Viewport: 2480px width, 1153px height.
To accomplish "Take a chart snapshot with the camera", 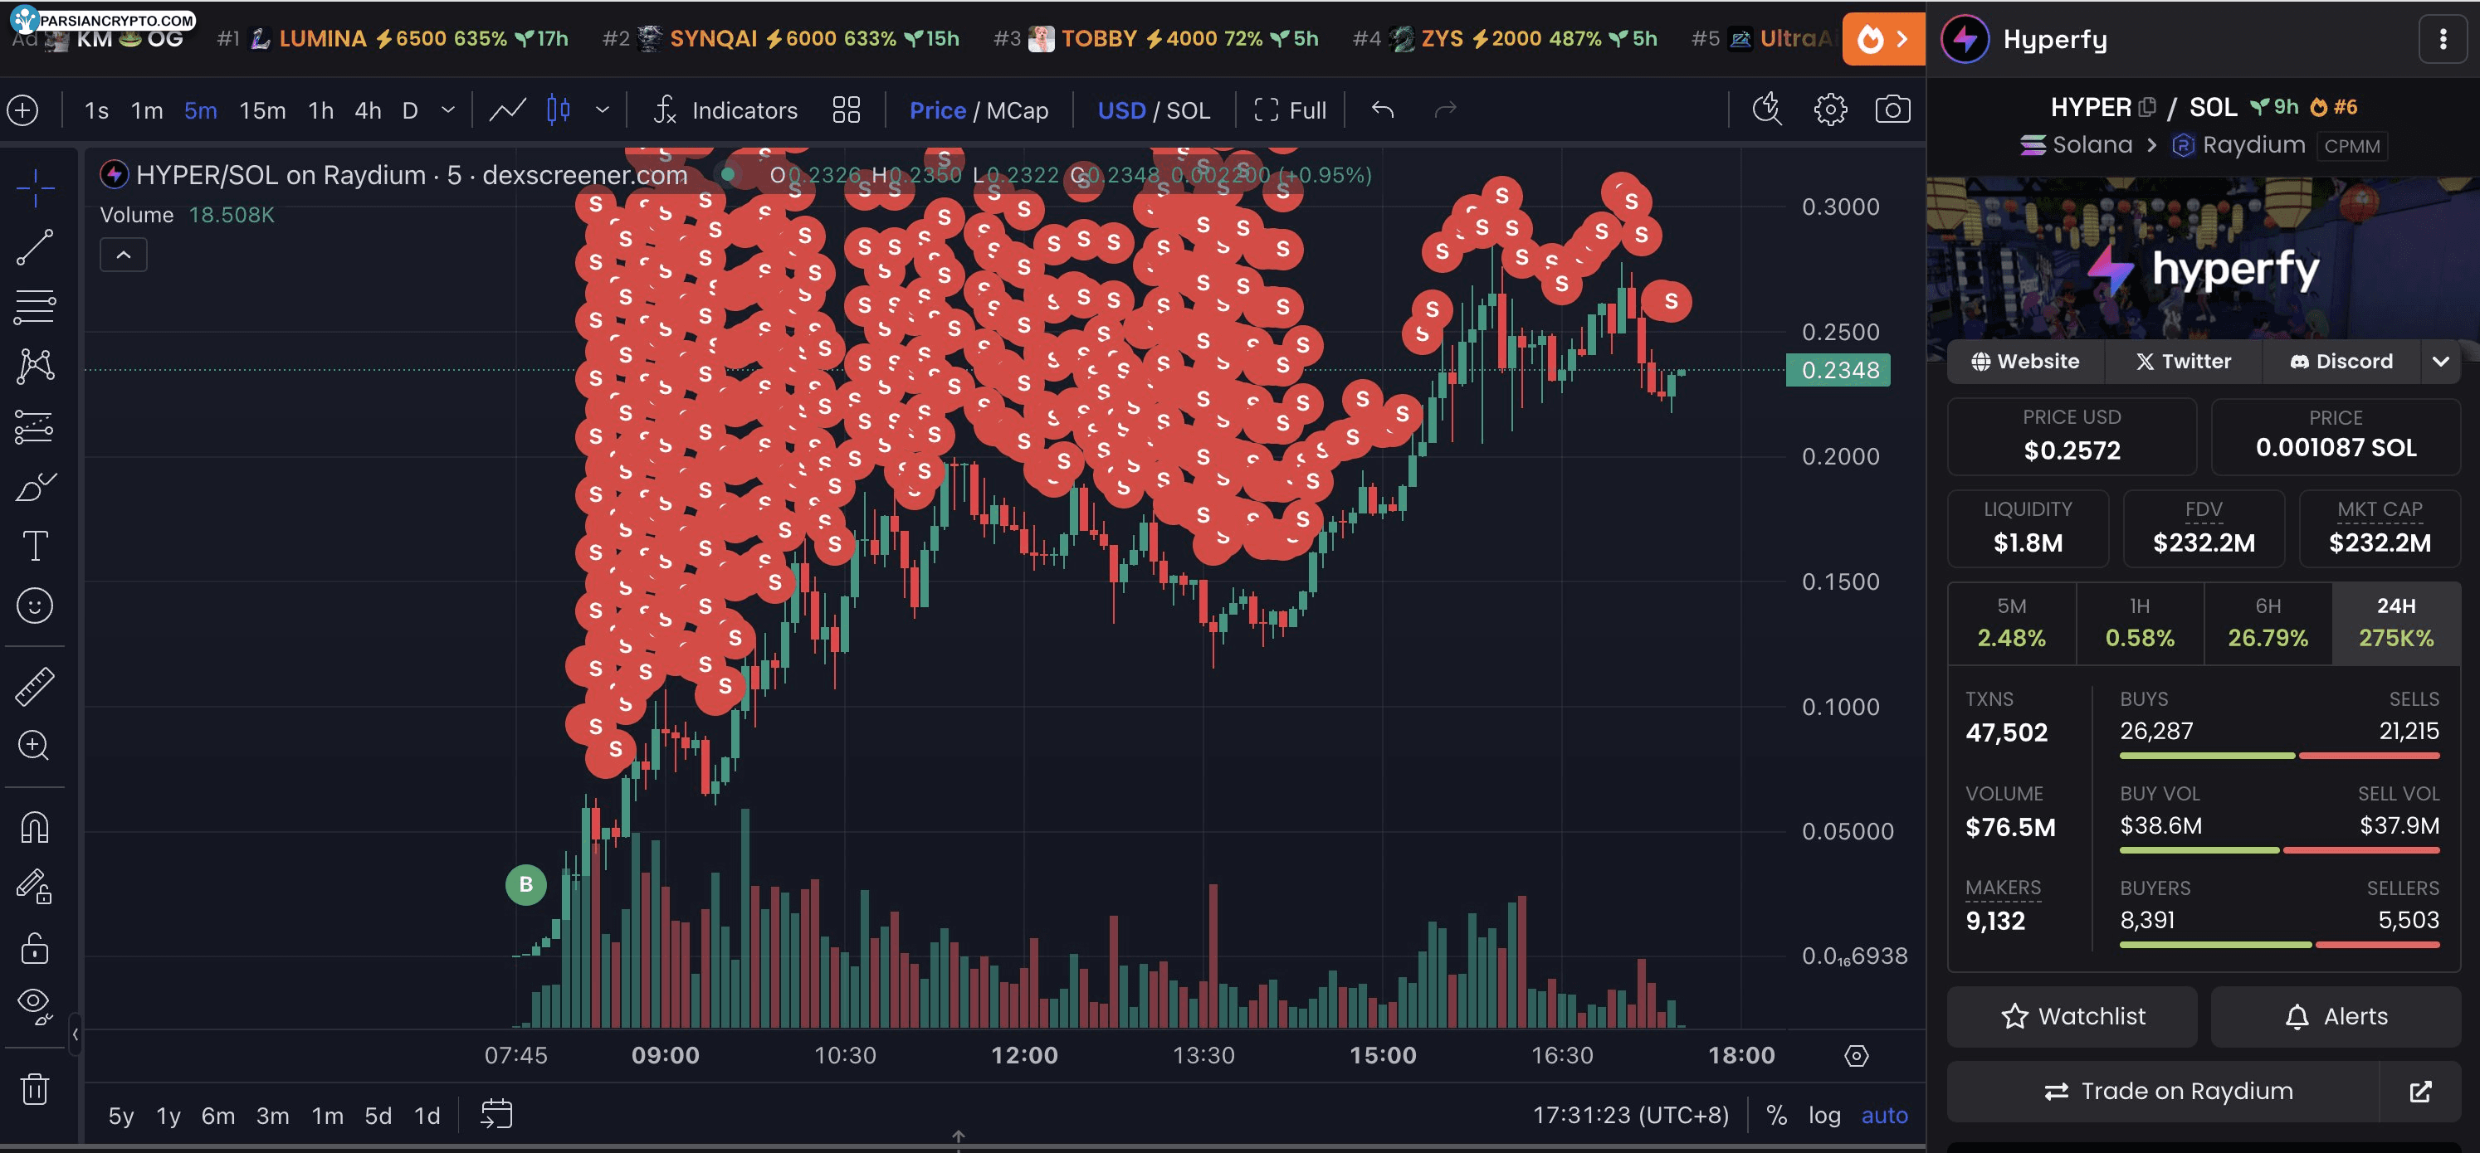I will (x=1892, y=109).
